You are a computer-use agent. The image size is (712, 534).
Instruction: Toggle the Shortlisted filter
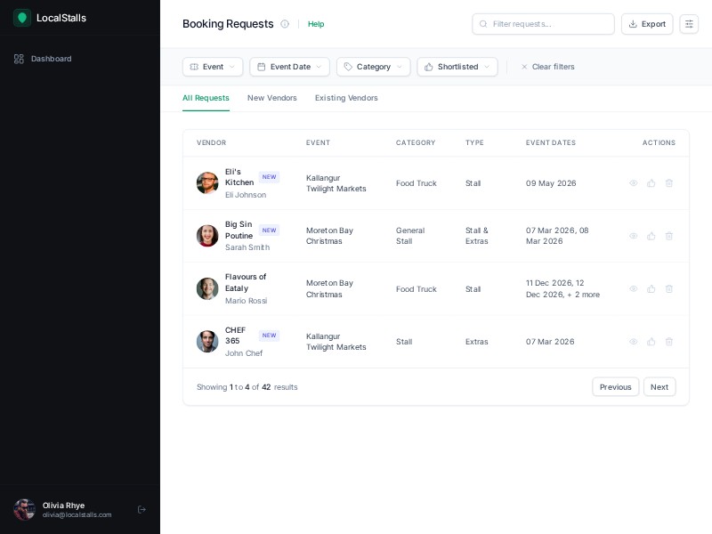point(457,67)
